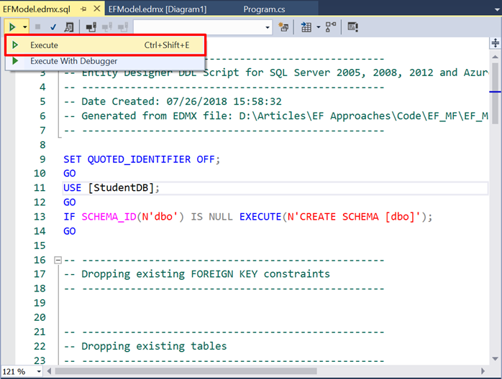Close the EFModel.edmx.sql tab
This screenshot has width=502, height=379.
coord(96,9)
